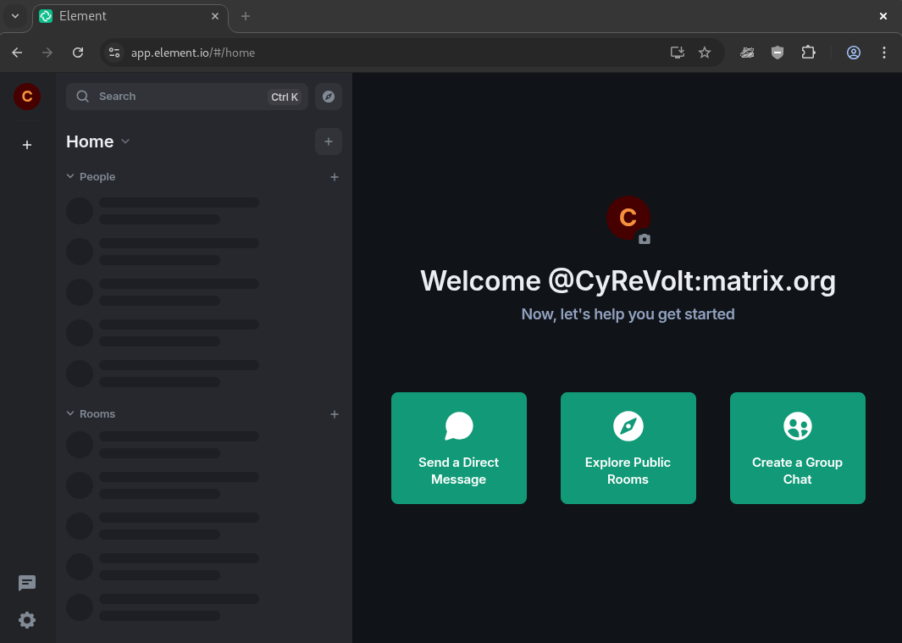Screen dimensions: 902x643
Task: Click Welcome @CyReVolt:matrix.org heading
Action: point(628,281)
